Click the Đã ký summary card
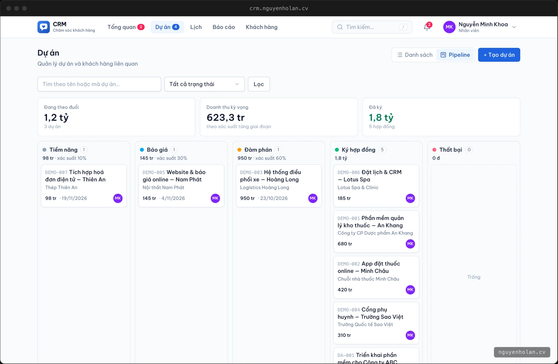 [x=441, y=117]
